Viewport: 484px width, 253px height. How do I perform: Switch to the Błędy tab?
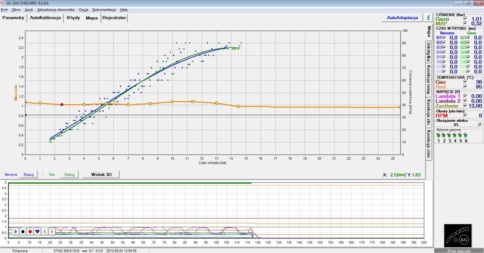click(x=73, y=18)
